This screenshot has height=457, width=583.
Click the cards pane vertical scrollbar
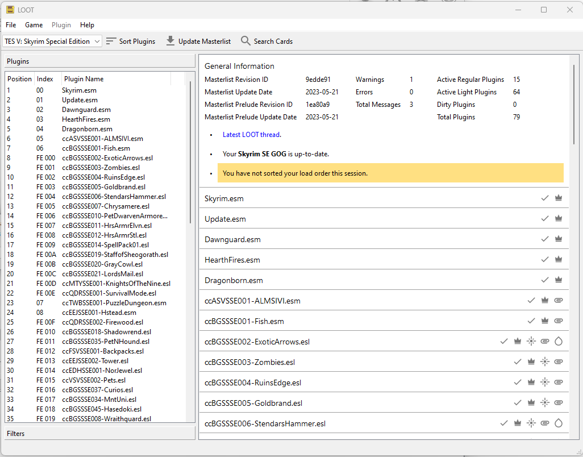point(574,104)
